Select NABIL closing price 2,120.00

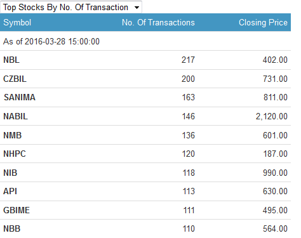(272, 116)
